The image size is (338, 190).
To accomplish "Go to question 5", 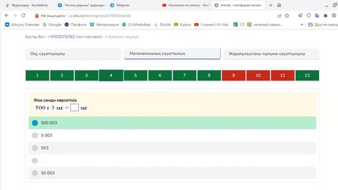I will click(x=136, y=75).
